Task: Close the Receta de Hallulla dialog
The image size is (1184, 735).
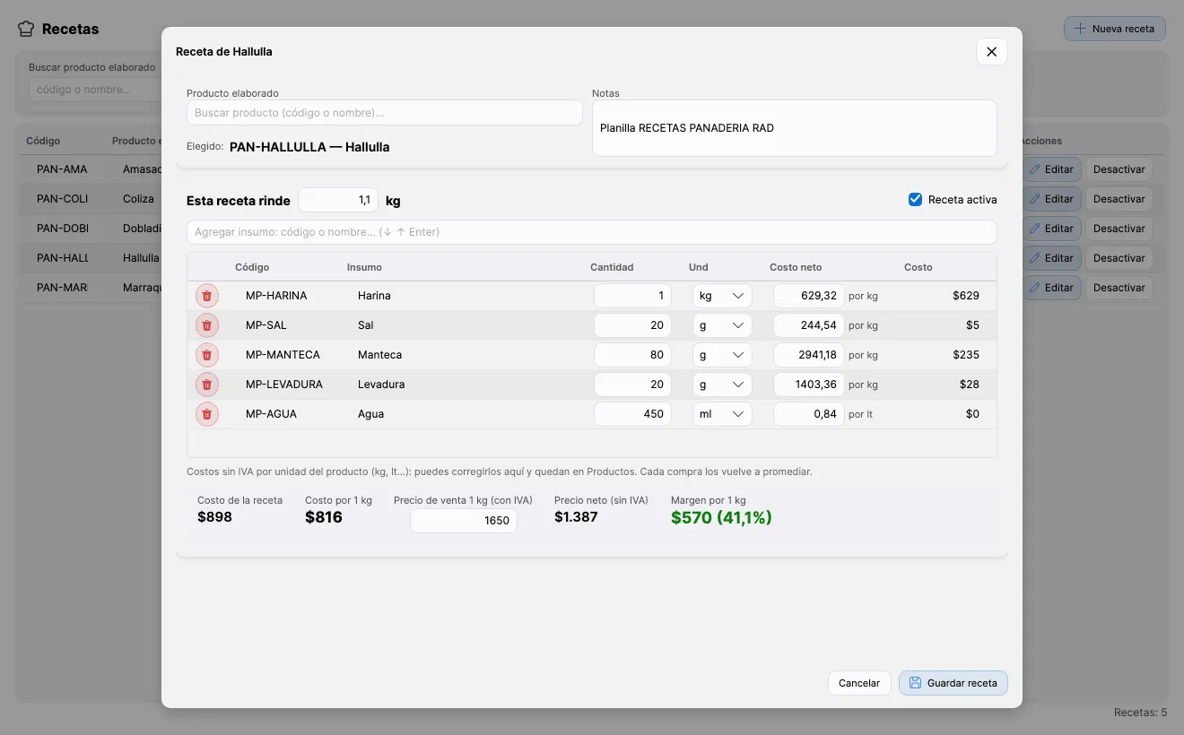Action: pos(992,52)
